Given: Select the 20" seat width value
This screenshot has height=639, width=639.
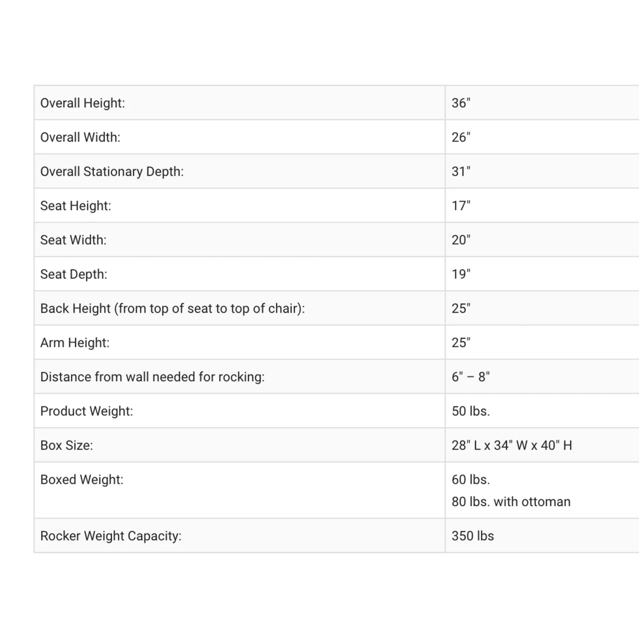Looking at the screenshot, I should [x=461, y=240].
